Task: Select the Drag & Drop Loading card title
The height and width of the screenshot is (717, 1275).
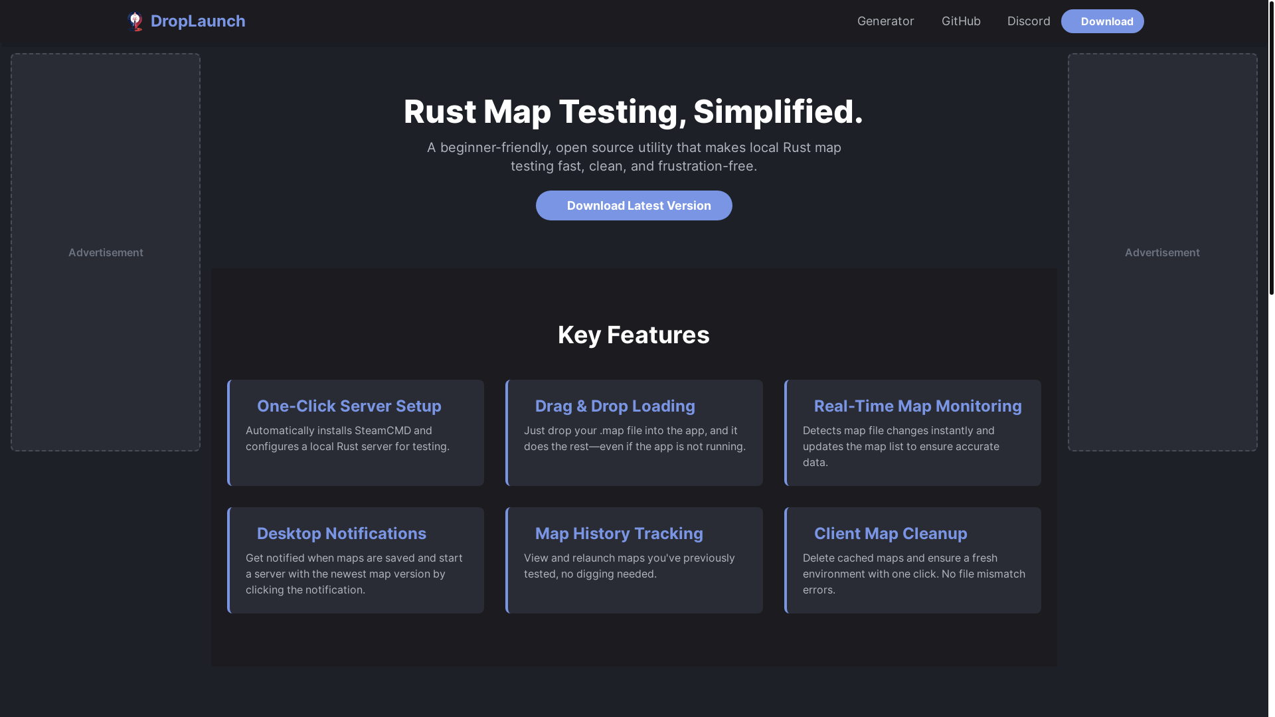Action: point(615,406)
